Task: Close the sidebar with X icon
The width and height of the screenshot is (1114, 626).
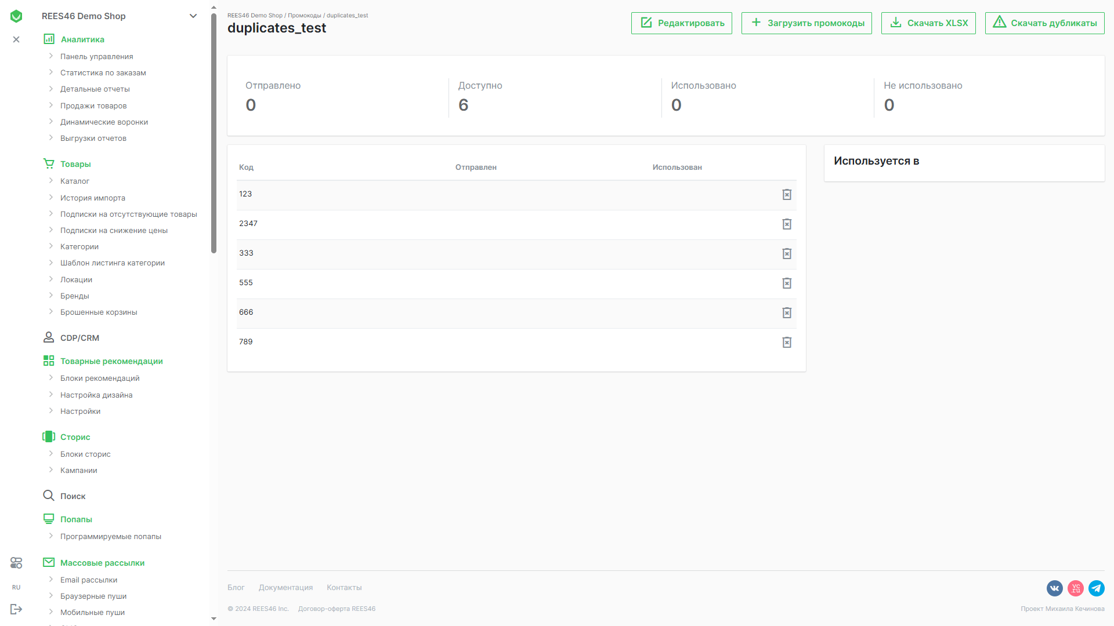Action: (16, 39)
